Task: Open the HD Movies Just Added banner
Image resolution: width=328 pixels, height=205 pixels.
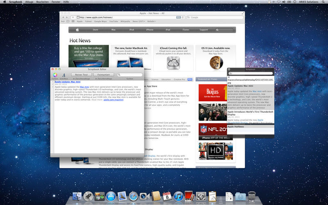Action: (216, 151)
